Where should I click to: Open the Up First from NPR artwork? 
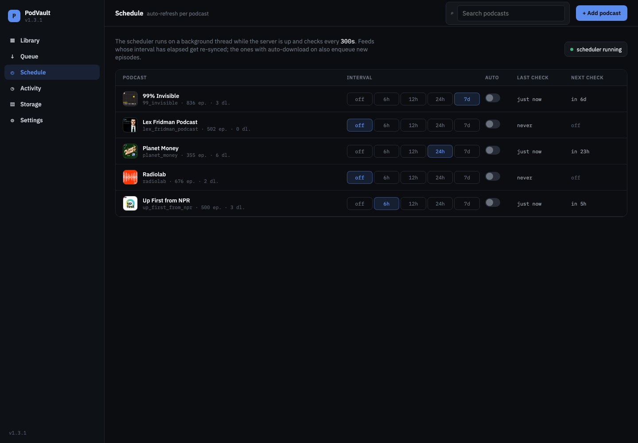pos(130,203)
